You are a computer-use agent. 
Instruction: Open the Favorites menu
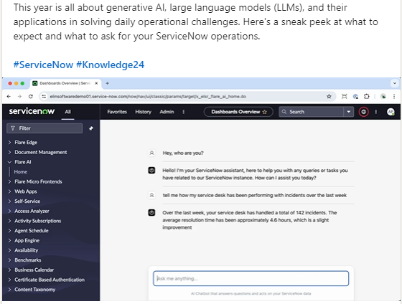point(117,112)
